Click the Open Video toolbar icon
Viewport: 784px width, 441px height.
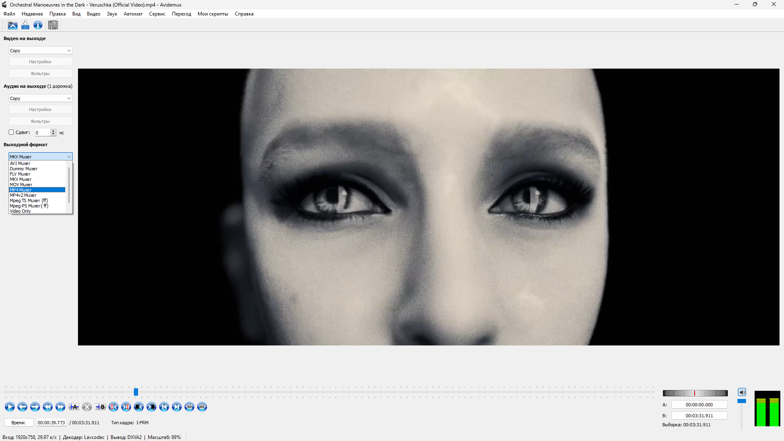coord(13,25)
